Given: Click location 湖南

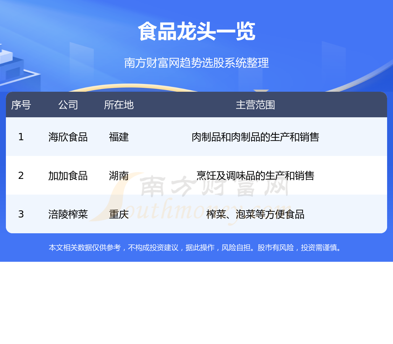Looking at the screenshot, I should (x=119, y=176).
